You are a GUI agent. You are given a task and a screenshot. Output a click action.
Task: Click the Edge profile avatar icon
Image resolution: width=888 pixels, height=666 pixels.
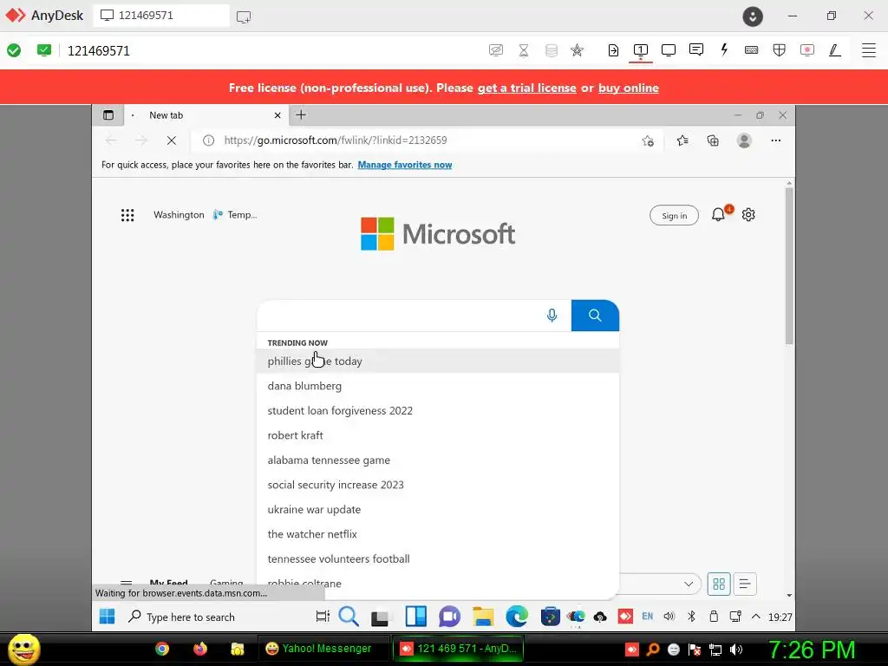744,140
